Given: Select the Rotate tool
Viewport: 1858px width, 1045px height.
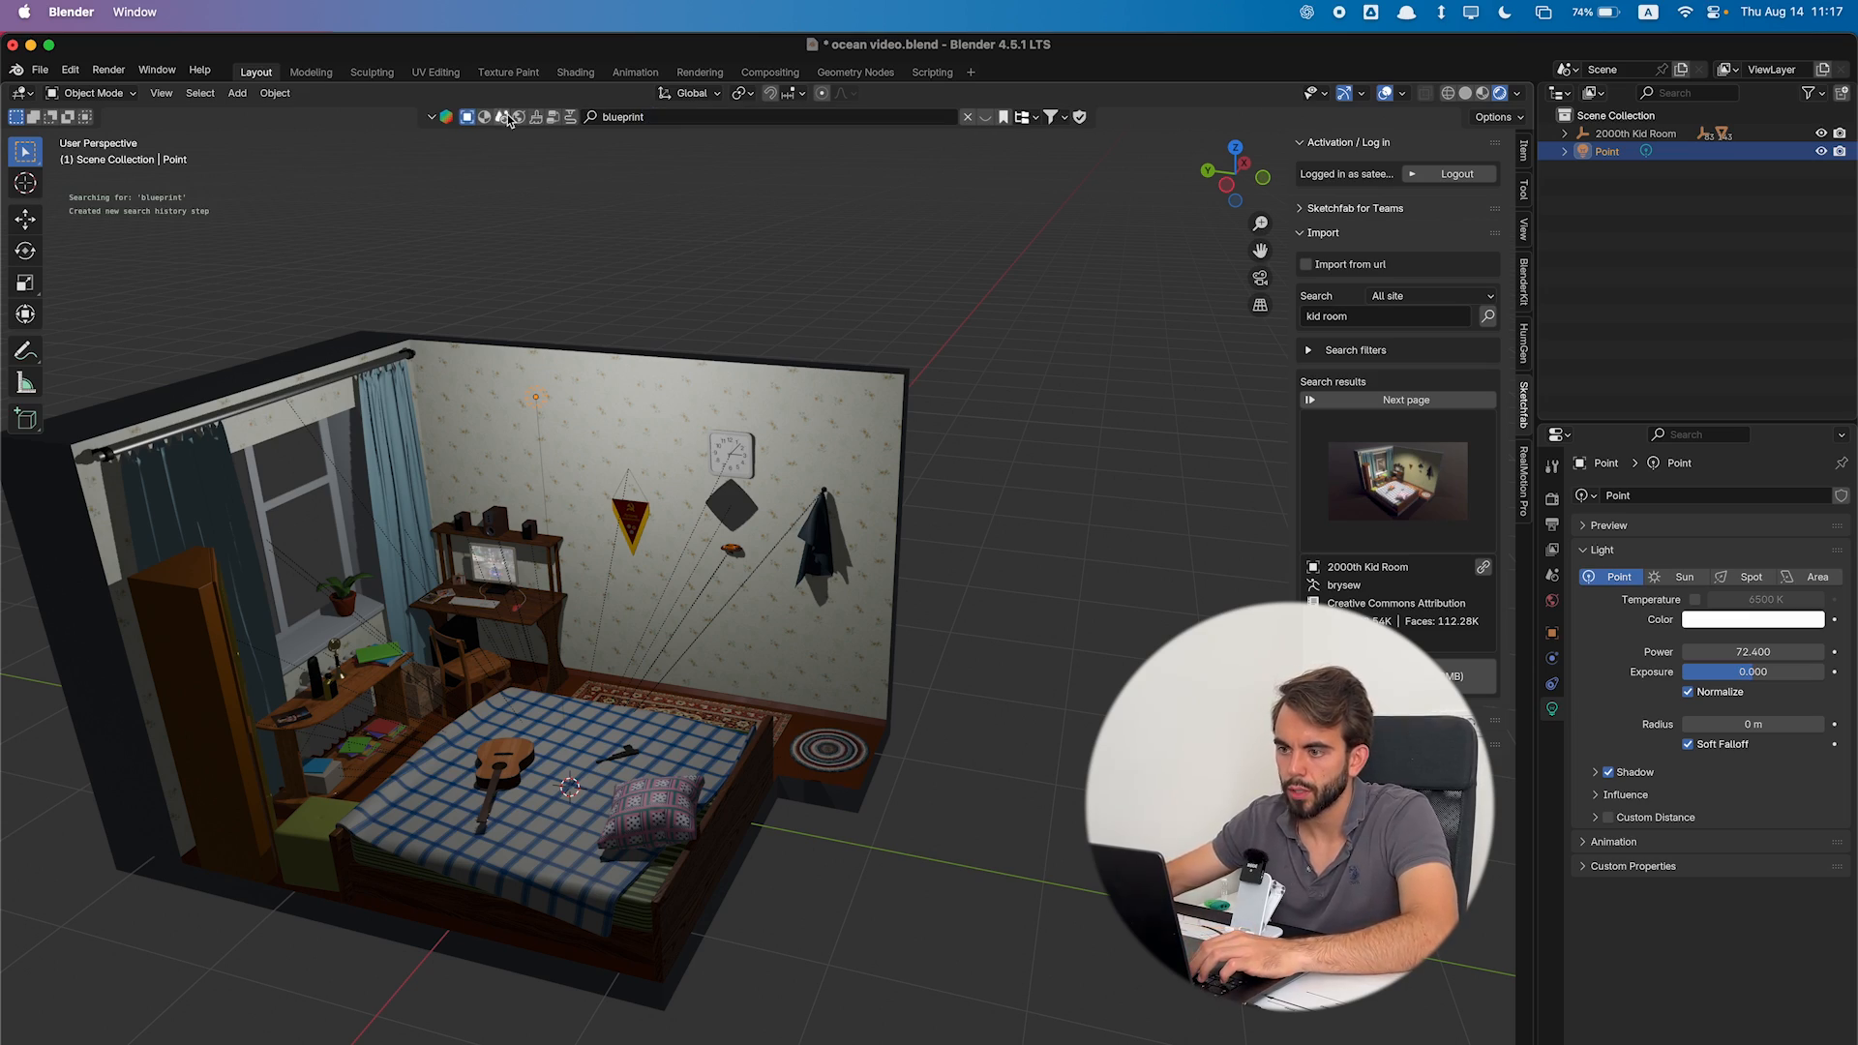Looking at the screenshot, I should tap(25, 251).
